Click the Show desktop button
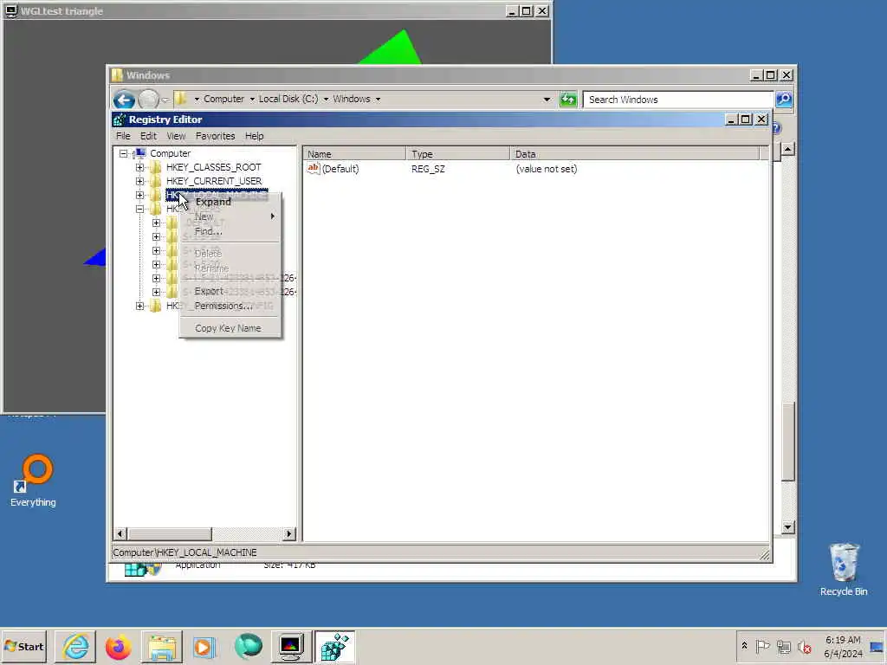This screenshot has width=887, height=665. click(877, 646)
